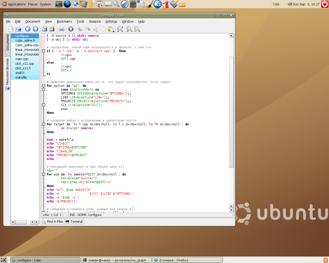This screenshot has width=329, height=263.
Task: Collapse the 'if [ -e *.cpp' code block
Action: coord(44,51)
